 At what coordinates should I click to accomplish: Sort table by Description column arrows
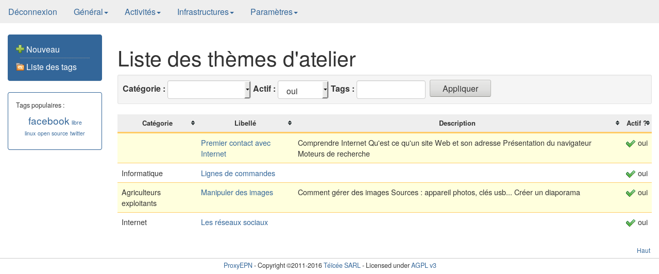point(617,123)
